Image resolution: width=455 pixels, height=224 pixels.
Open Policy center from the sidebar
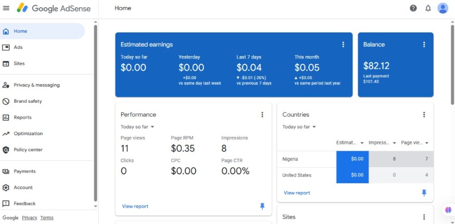pyautogui.click(x=28, y=150)
